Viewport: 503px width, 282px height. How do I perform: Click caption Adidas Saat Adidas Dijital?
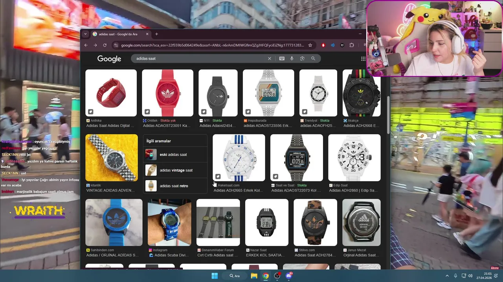tap(110, 126)
